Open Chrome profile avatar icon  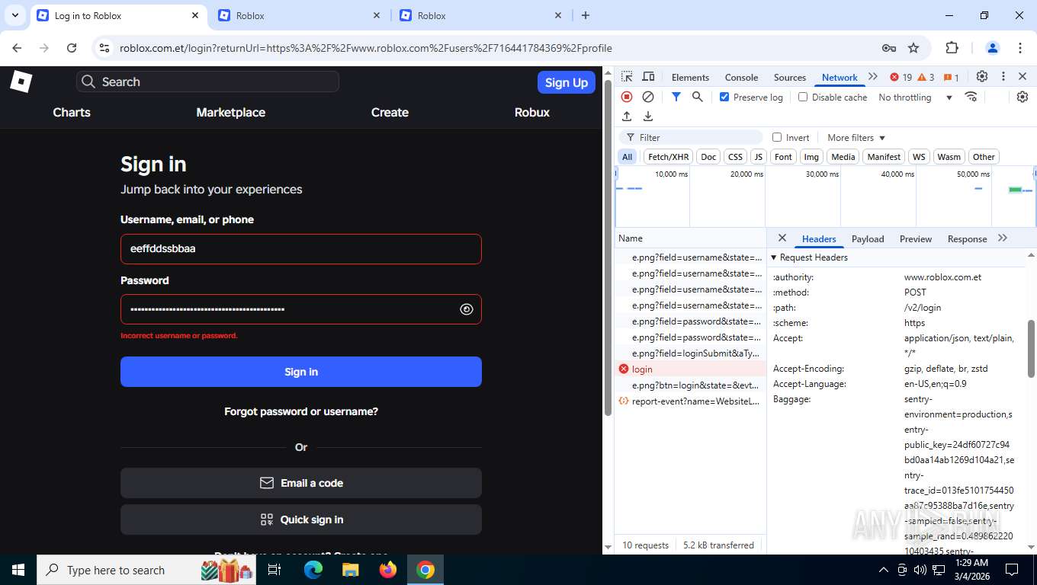point(993,48)
